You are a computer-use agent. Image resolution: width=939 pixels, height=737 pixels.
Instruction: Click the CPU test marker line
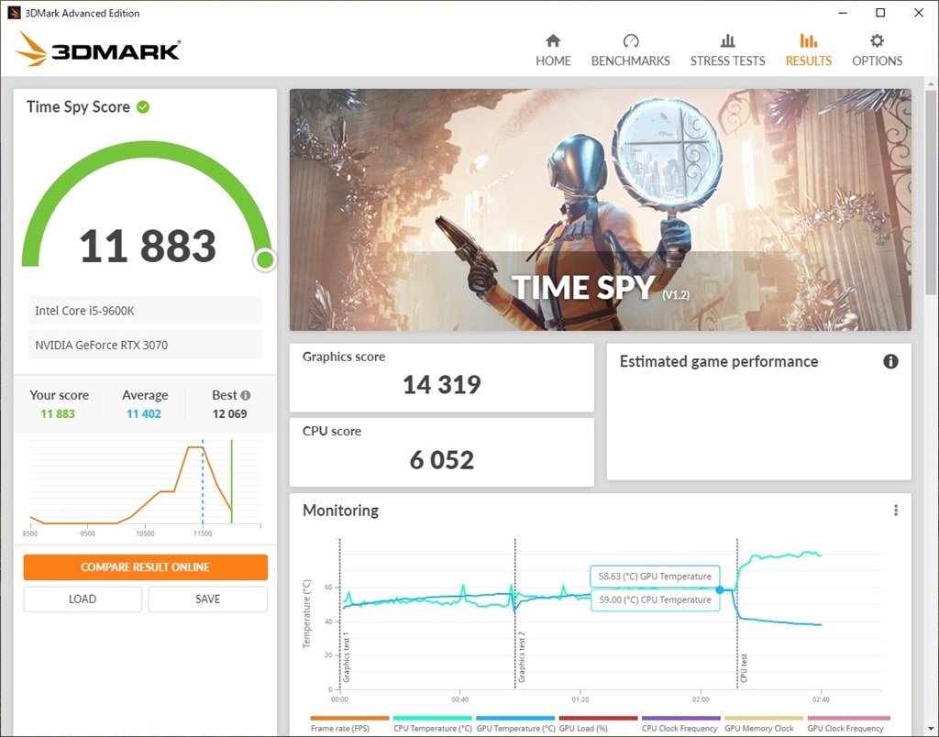[x=737, y=613]
